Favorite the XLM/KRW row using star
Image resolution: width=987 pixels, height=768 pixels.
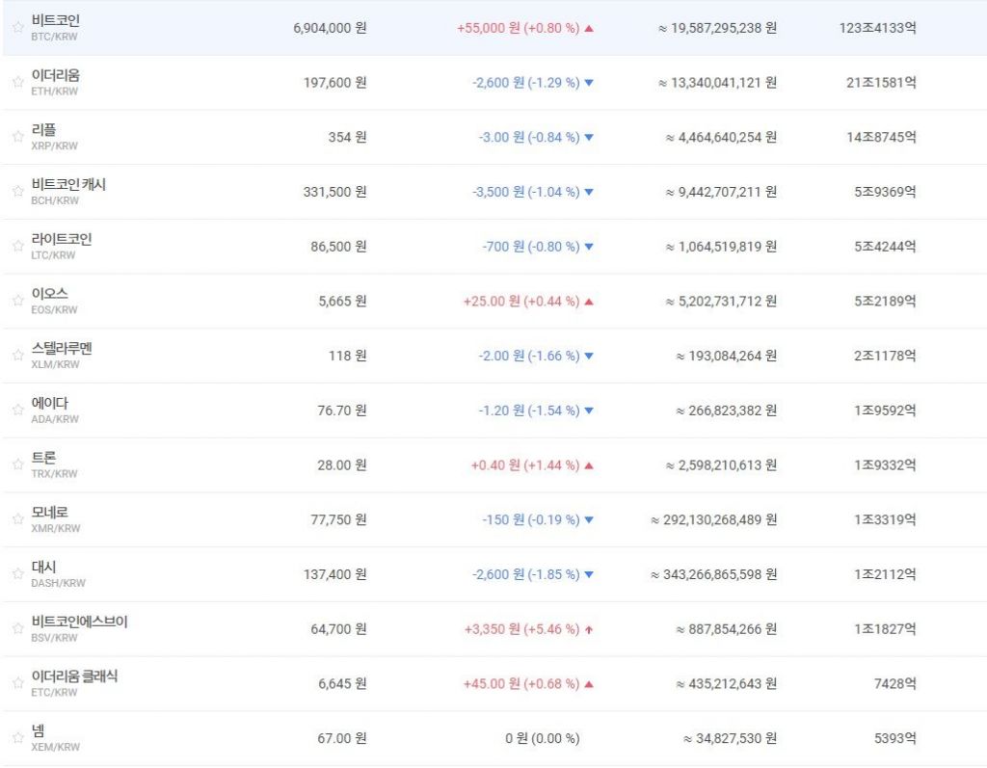click(17, 356)
